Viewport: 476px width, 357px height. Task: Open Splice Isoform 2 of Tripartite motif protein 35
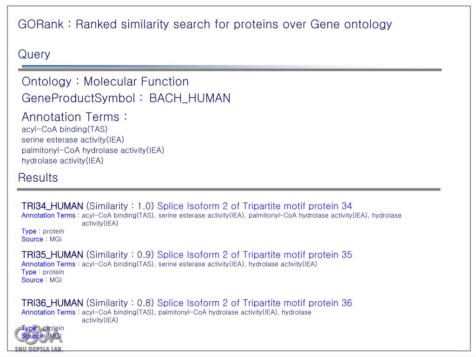(254, 254)
